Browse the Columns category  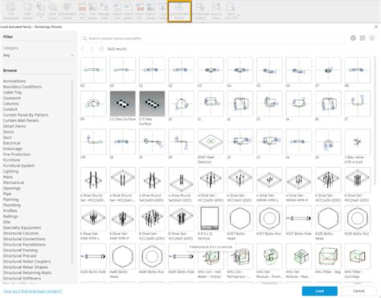[11, 104]
